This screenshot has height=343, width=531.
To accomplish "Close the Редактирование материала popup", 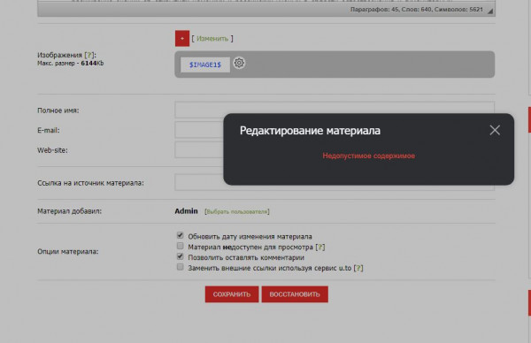I will click(x=495, y=130).
